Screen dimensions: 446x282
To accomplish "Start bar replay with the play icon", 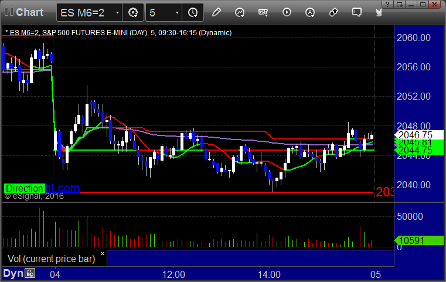I will tap(287, 12).
